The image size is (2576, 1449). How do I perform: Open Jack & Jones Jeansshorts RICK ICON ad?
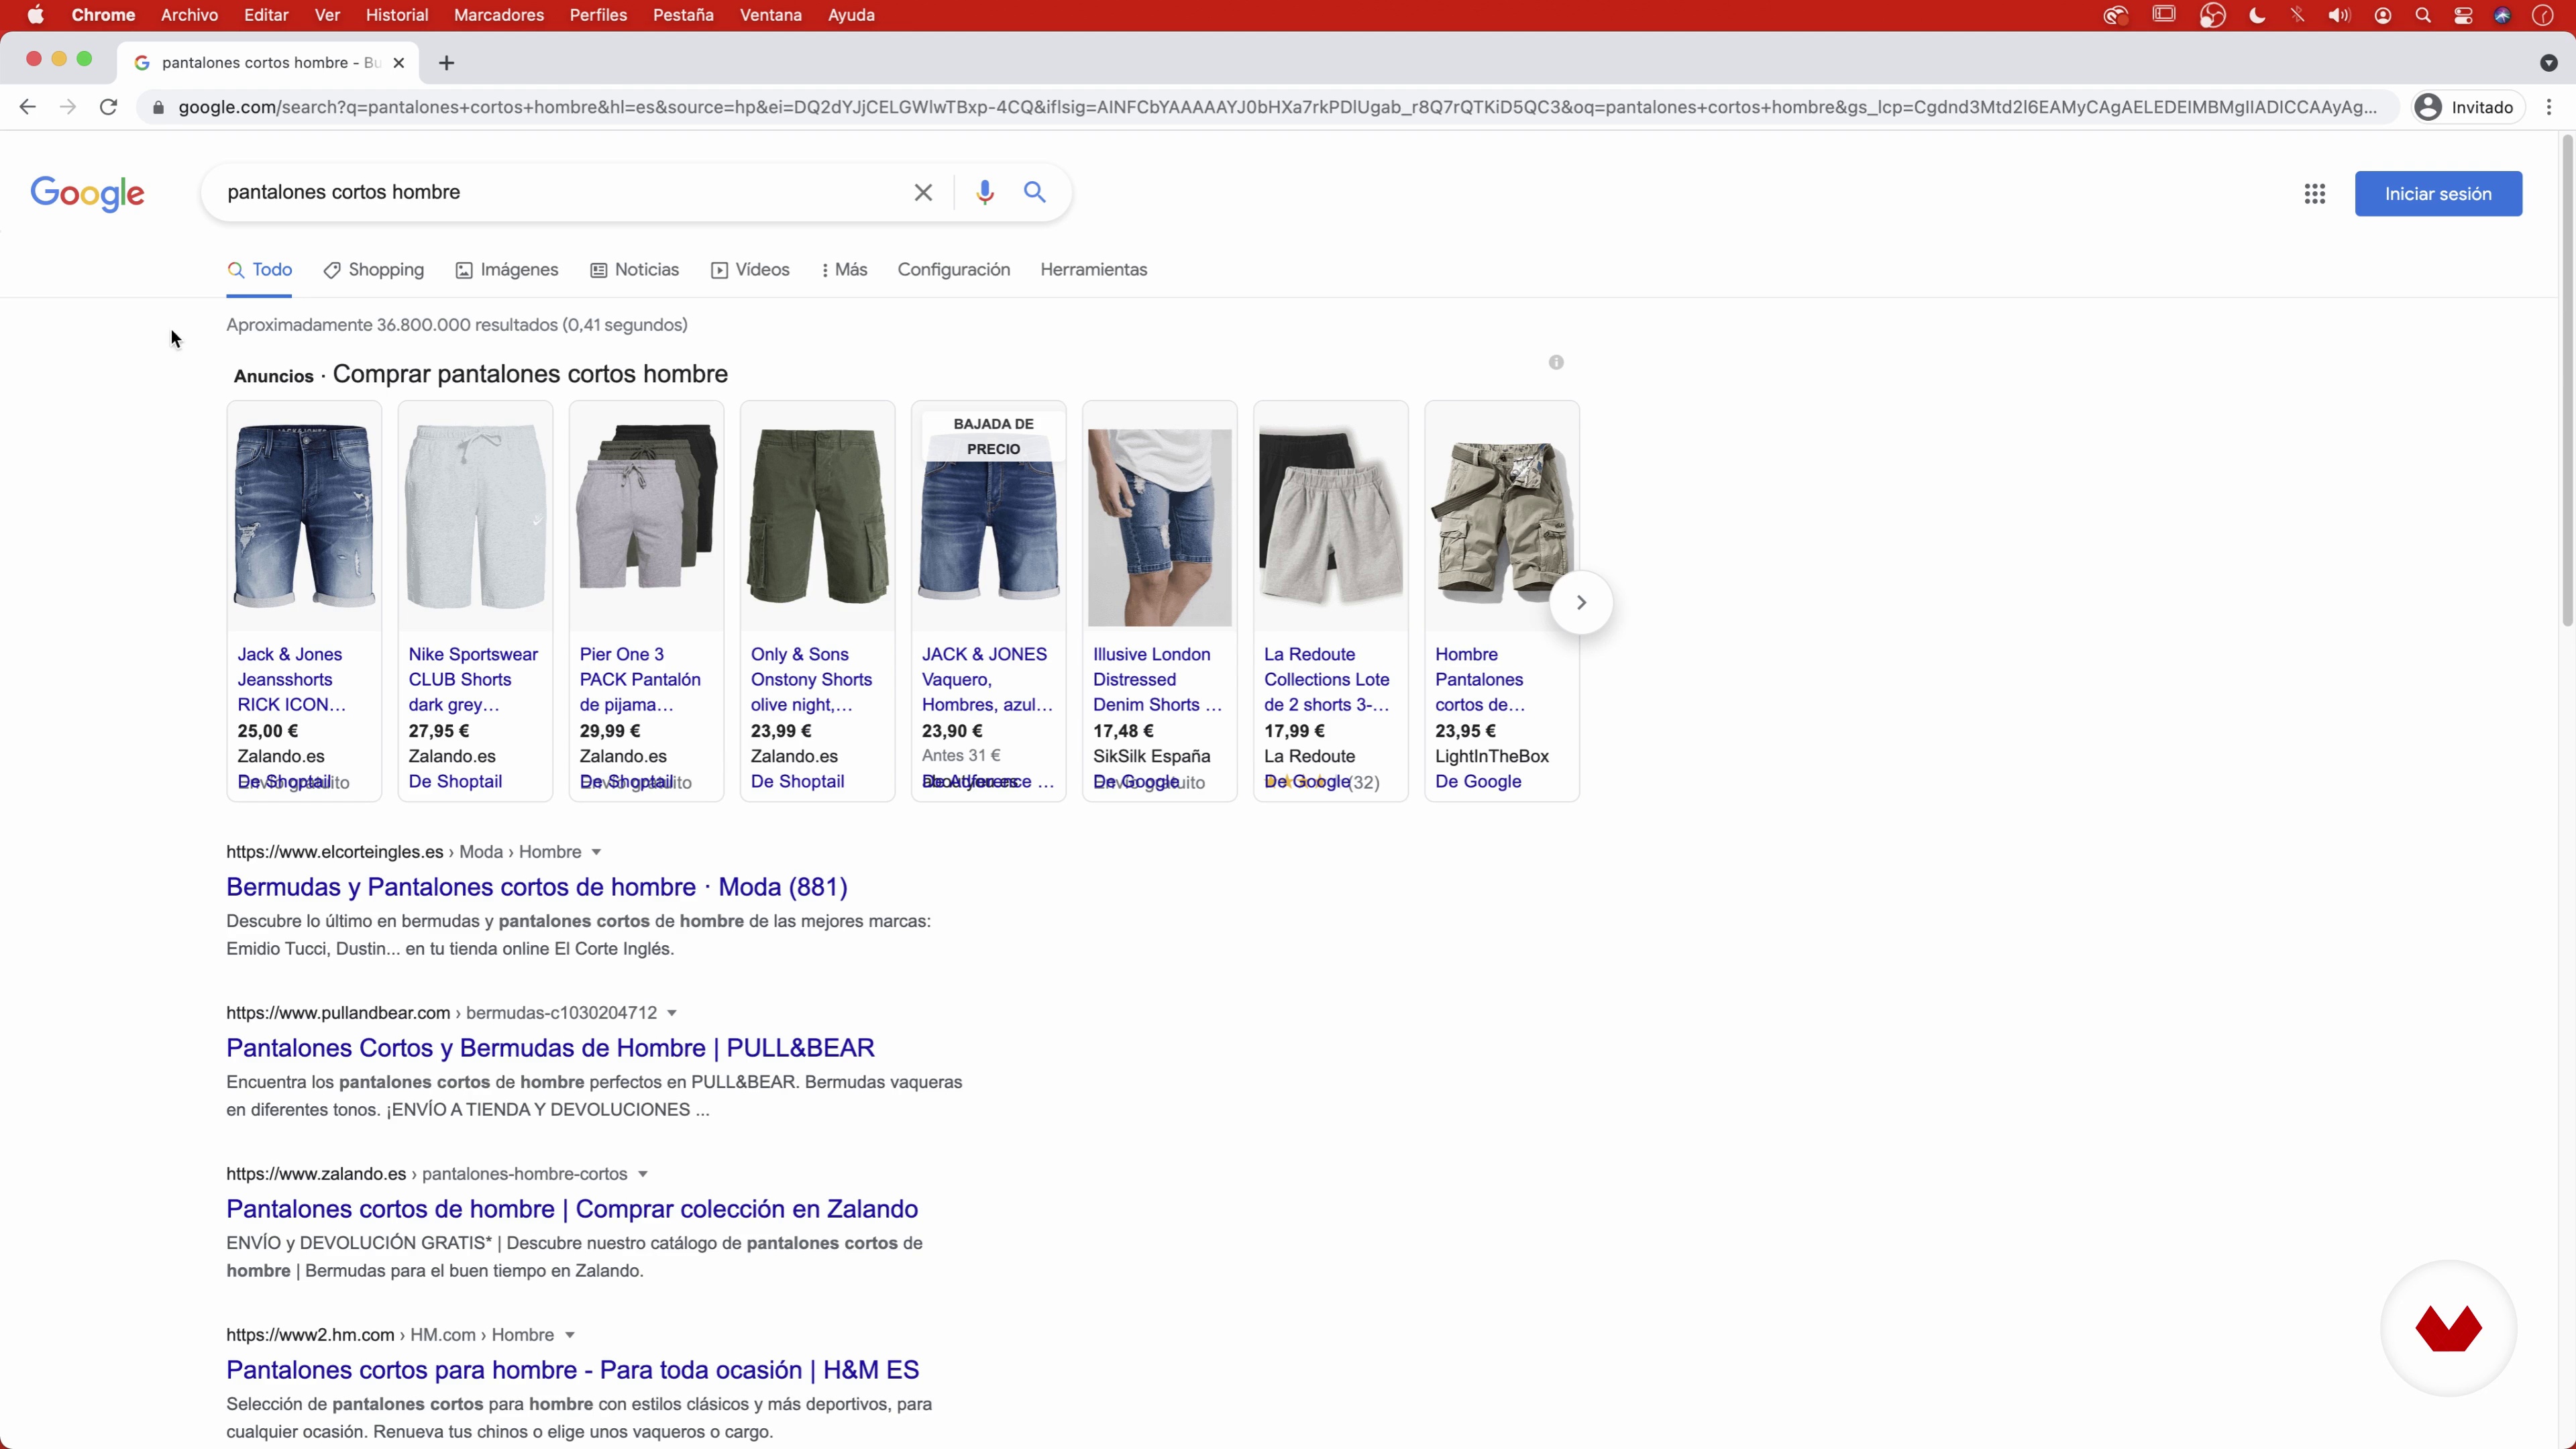[292, 679]
